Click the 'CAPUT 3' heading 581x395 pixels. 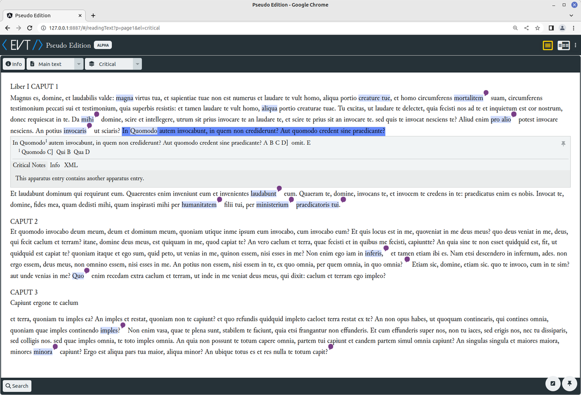pyautogui.click(x=24, y=292)
